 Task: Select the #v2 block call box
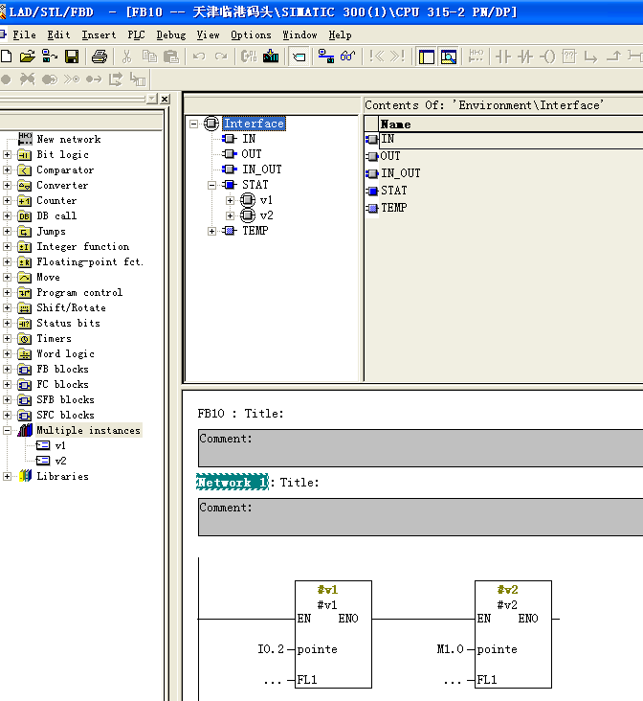tap(513, 634)
